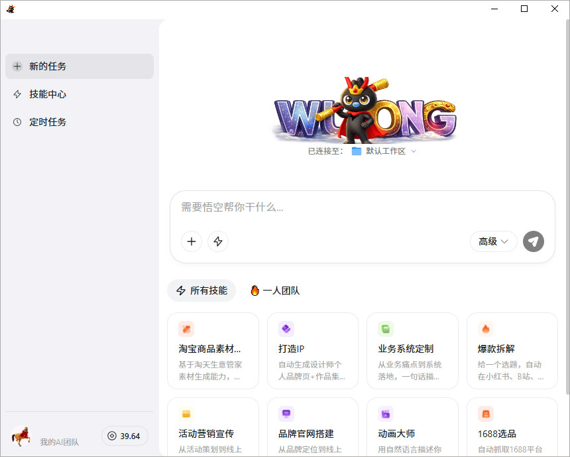Click the purple icon on 打造IP card
This screenshot has height=457, width=570.
coord(286,329)
